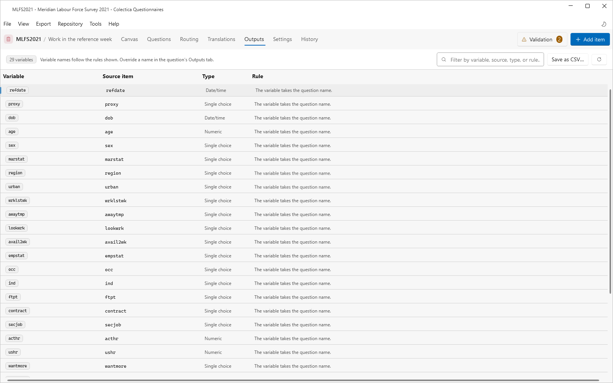The height and width of the screenshot is (383, 613).
Task: Focus the variable filter input field
Action: pos(490,59)
